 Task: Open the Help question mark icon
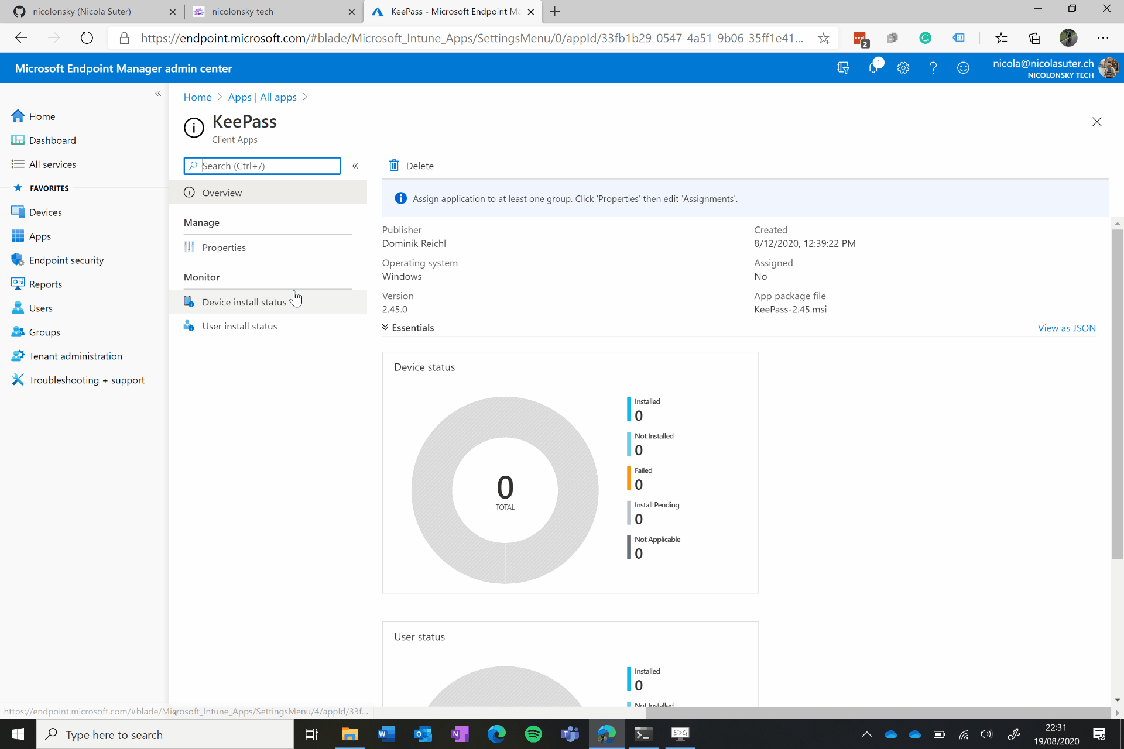click(933, 68)
